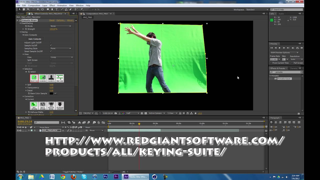
Task: Select the Hand tool in the toolbar
Action: (24, 9)
